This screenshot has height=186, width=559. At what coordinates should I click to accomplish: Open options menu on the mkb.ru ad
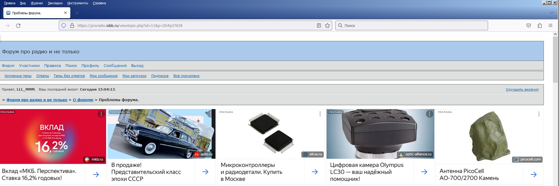click(101, 114)
